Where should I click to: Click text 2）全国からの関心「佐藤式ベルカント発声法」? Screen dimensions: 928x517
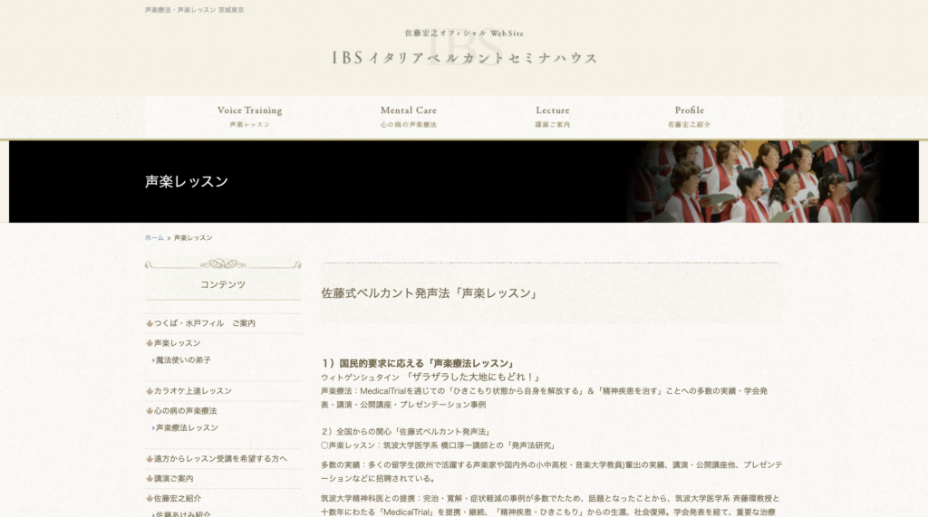pos(407,432)
